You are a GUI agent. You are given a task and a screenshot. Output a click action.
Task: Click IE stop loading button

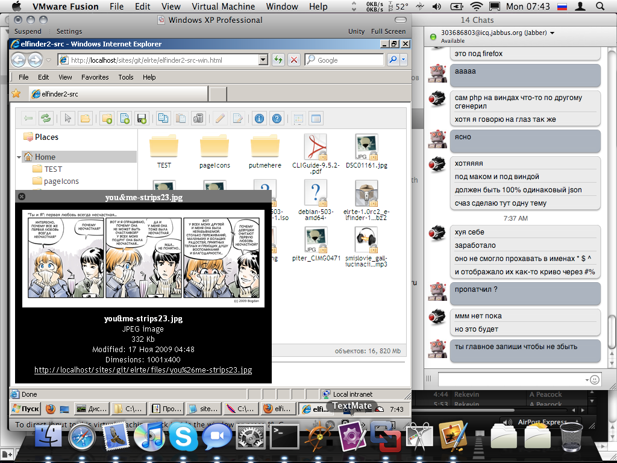pyautogui.click(x=293, y=60)
